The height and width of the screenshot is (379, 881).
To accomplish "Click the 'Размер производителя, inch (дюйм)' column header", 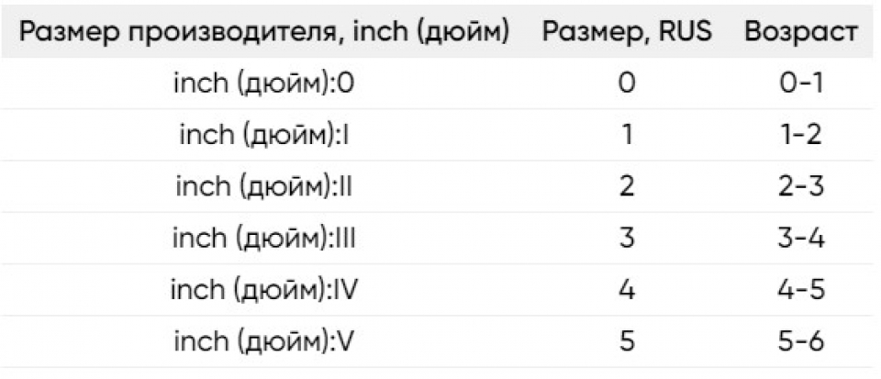I will pos(264,32).
